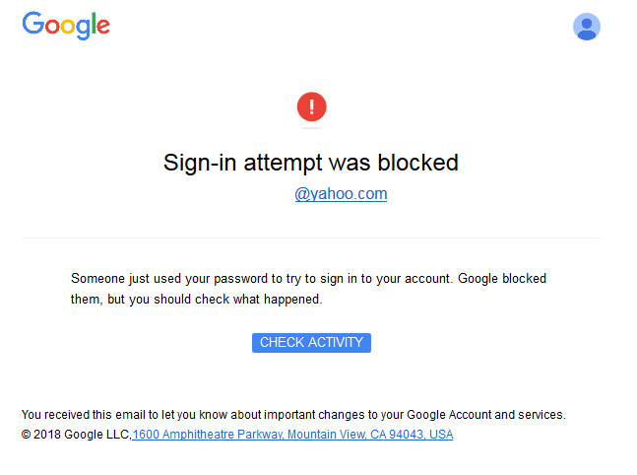This screenshot has height=475, width=637.
Task: Select the Sign-in attempt was blocked heading
Action: tap(311, 163)
